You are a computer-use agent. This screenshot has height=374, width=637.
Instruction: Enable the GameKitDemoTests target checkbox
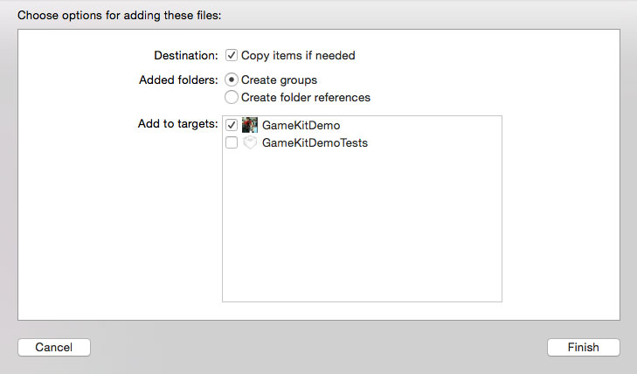(232, 142)
